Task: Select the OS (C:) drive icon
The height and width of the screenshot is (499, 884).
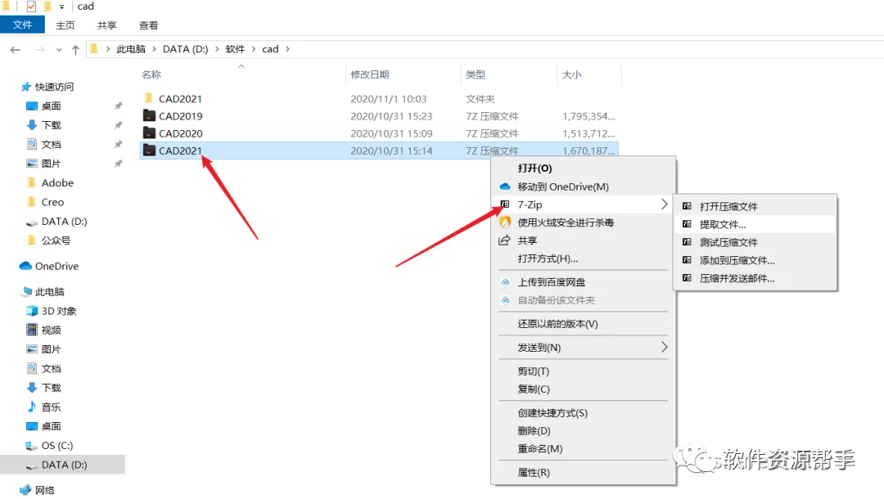Action: 32,446
